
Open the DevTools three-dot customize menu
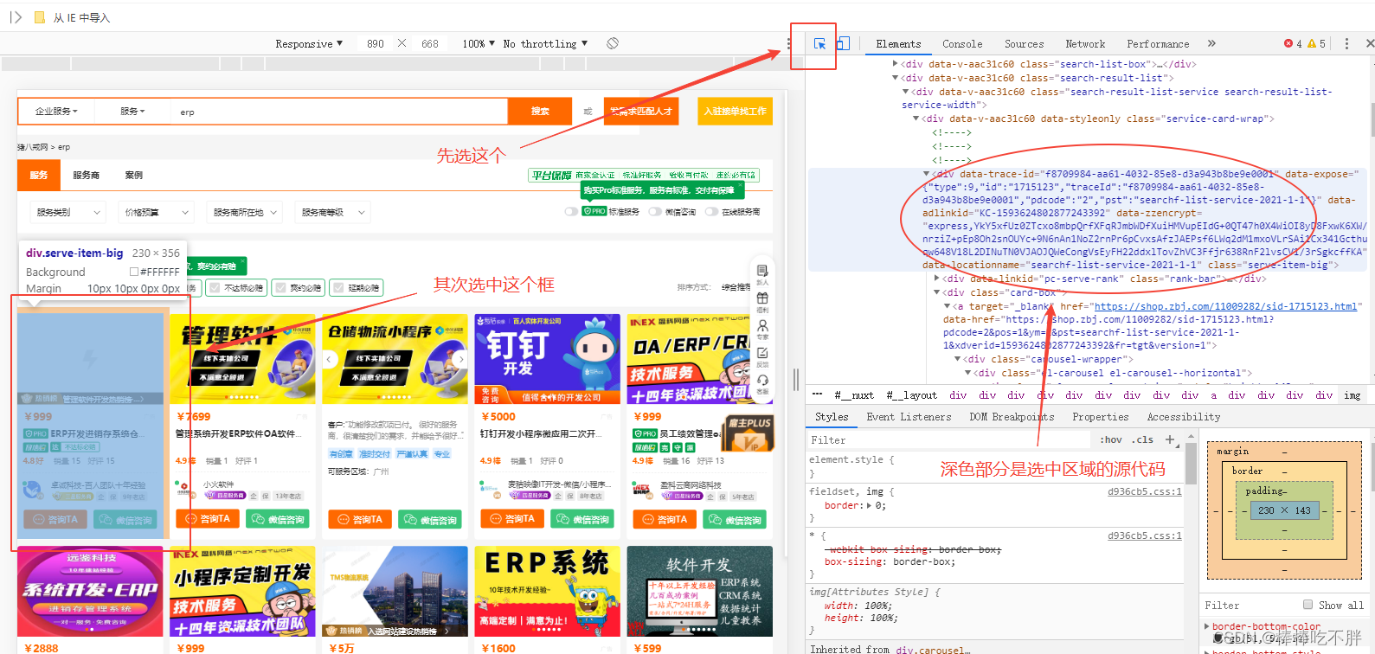coord(1346,43)
